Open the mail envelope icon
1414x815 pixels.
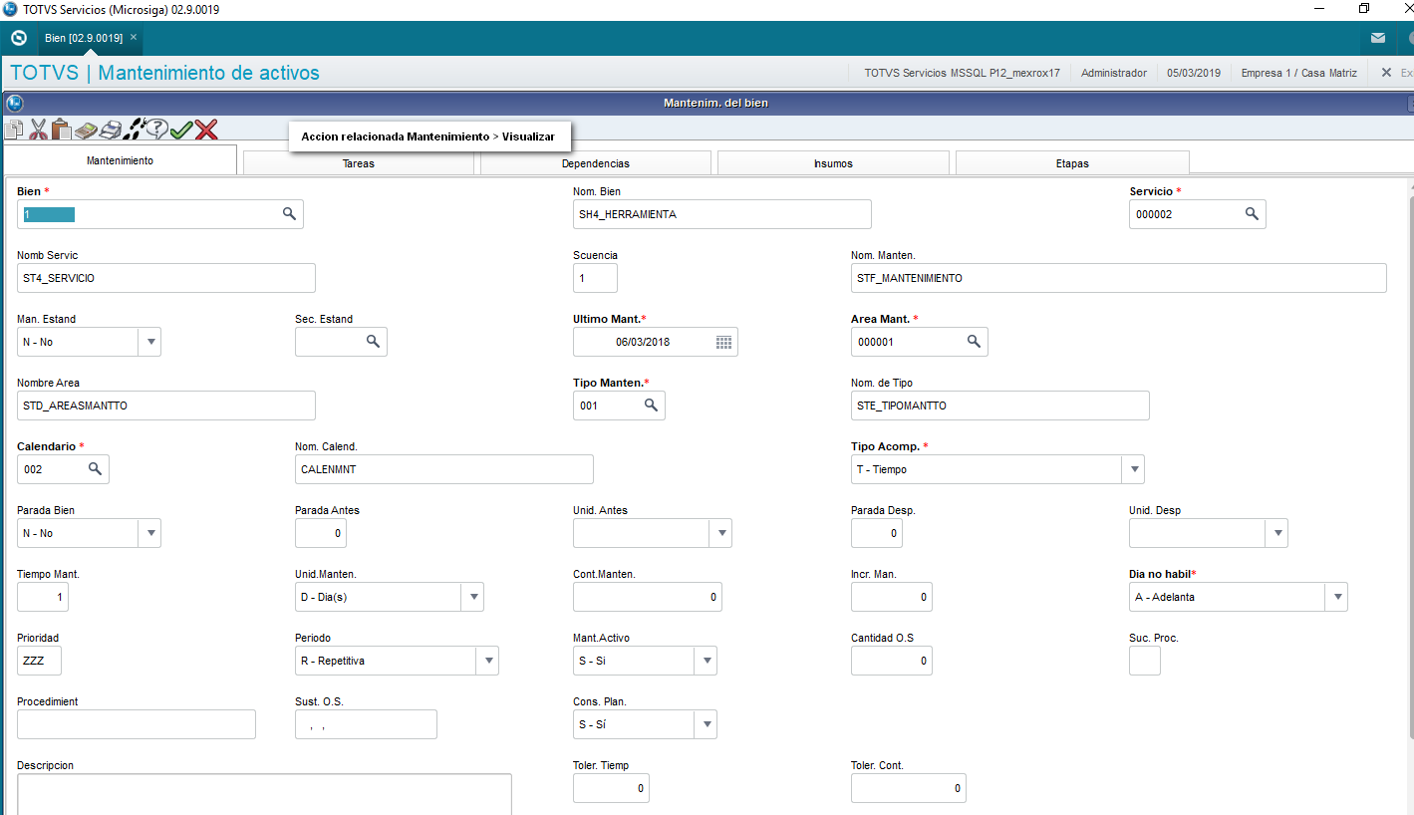1377,38
